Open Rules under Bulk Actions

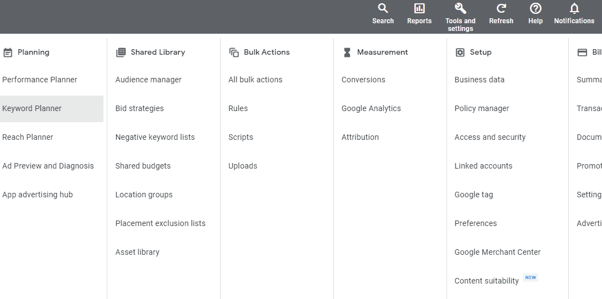[x=238, y=108]
